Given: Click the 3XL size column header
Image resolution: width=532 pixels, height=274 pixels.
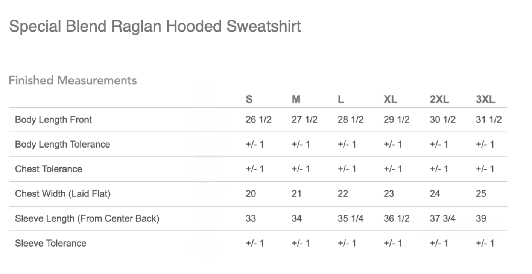Looking at the screenshot, I should (x=485, y=99).
